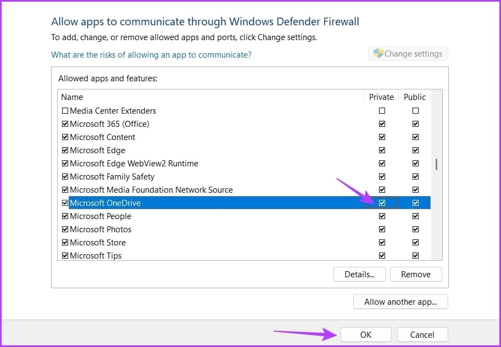Uncheck the Microsoft Family Safety name checkbox
The image size is (501, 347).
pyautogui.click(x=65, y=177)
